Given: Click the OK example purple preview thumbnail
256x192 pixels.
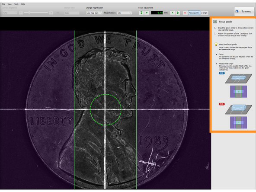Looking at the screenshot, I should pyautogui.click(x=238, y=92).
